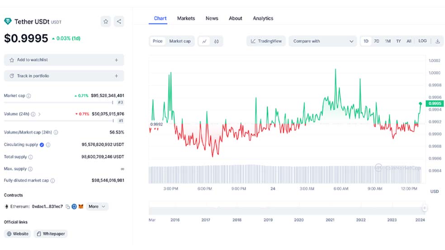Expand the More contracts dropdown

[x=97, y=207]
